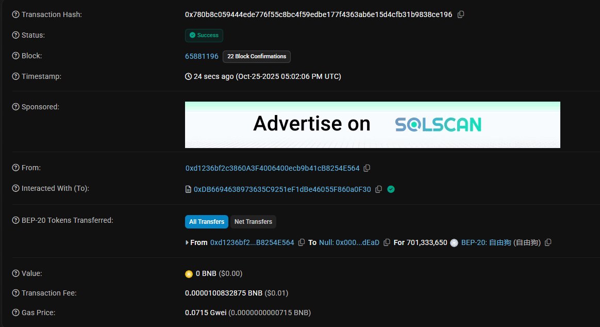Click the gas price 0.0715 Gwei value
This screenshot has width=600, height=327.
coord(206,313)
